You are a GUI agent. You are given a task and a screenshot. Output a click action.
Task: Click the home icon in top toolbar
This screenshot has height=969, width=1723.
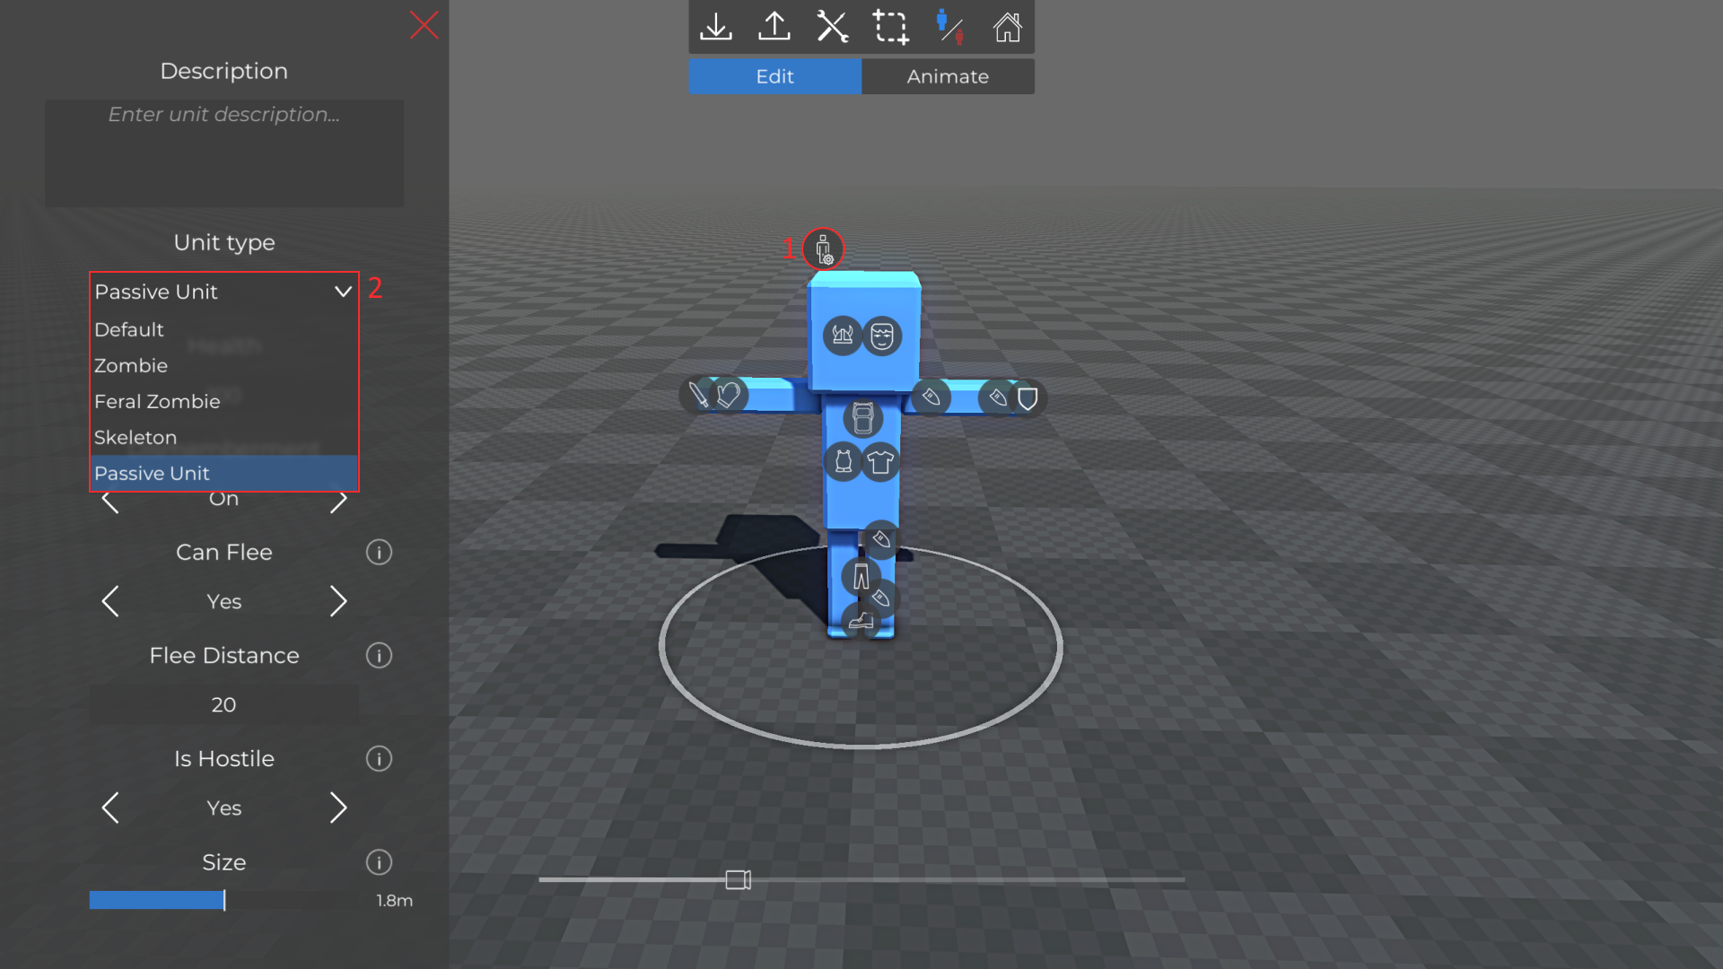1007,27
